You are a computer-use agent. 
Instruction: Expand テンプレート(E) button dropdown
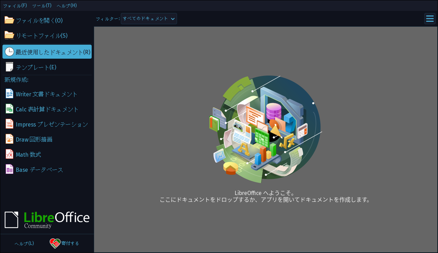(x=47, y=67)
